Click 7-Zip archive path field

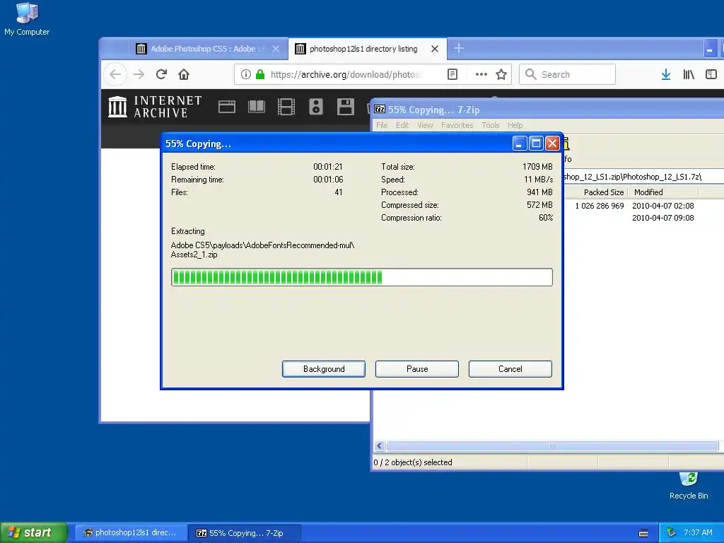coord(643,177)
